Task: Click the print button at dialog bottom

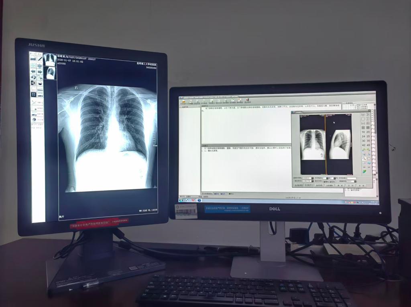Action: click(x=351, y=186)
